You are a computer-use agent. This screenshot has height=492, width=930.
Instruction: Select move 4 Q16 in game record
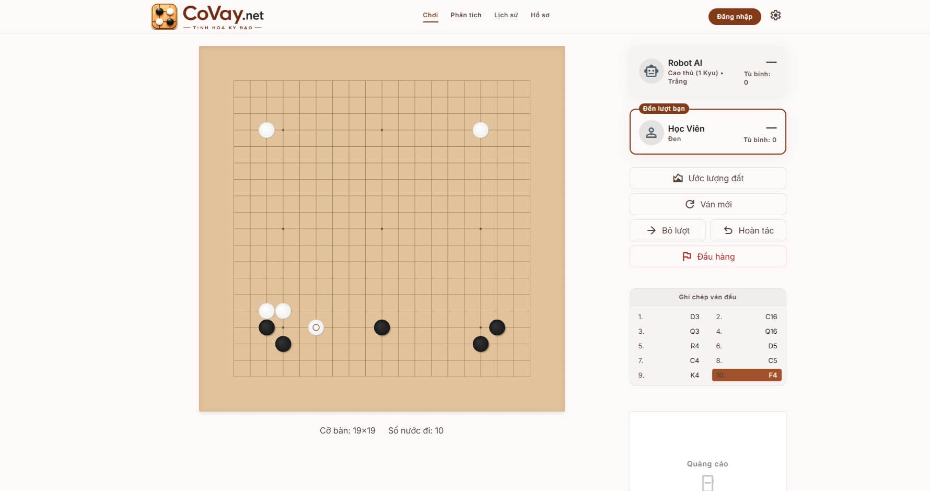coord(747,331)
